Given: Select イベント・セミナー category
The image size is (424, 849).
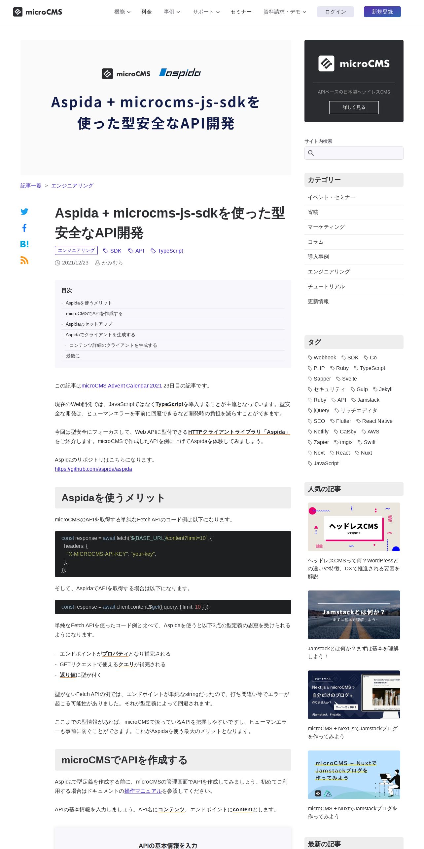Looking at the screenshot, I should [x=354, y=197].
